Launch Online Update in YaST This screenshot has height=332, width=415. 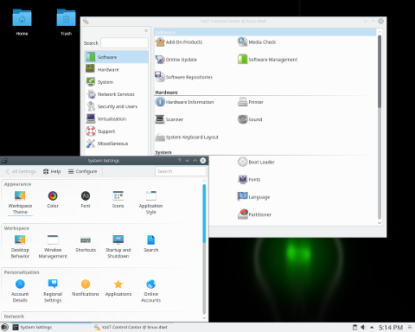pos(176,60)
